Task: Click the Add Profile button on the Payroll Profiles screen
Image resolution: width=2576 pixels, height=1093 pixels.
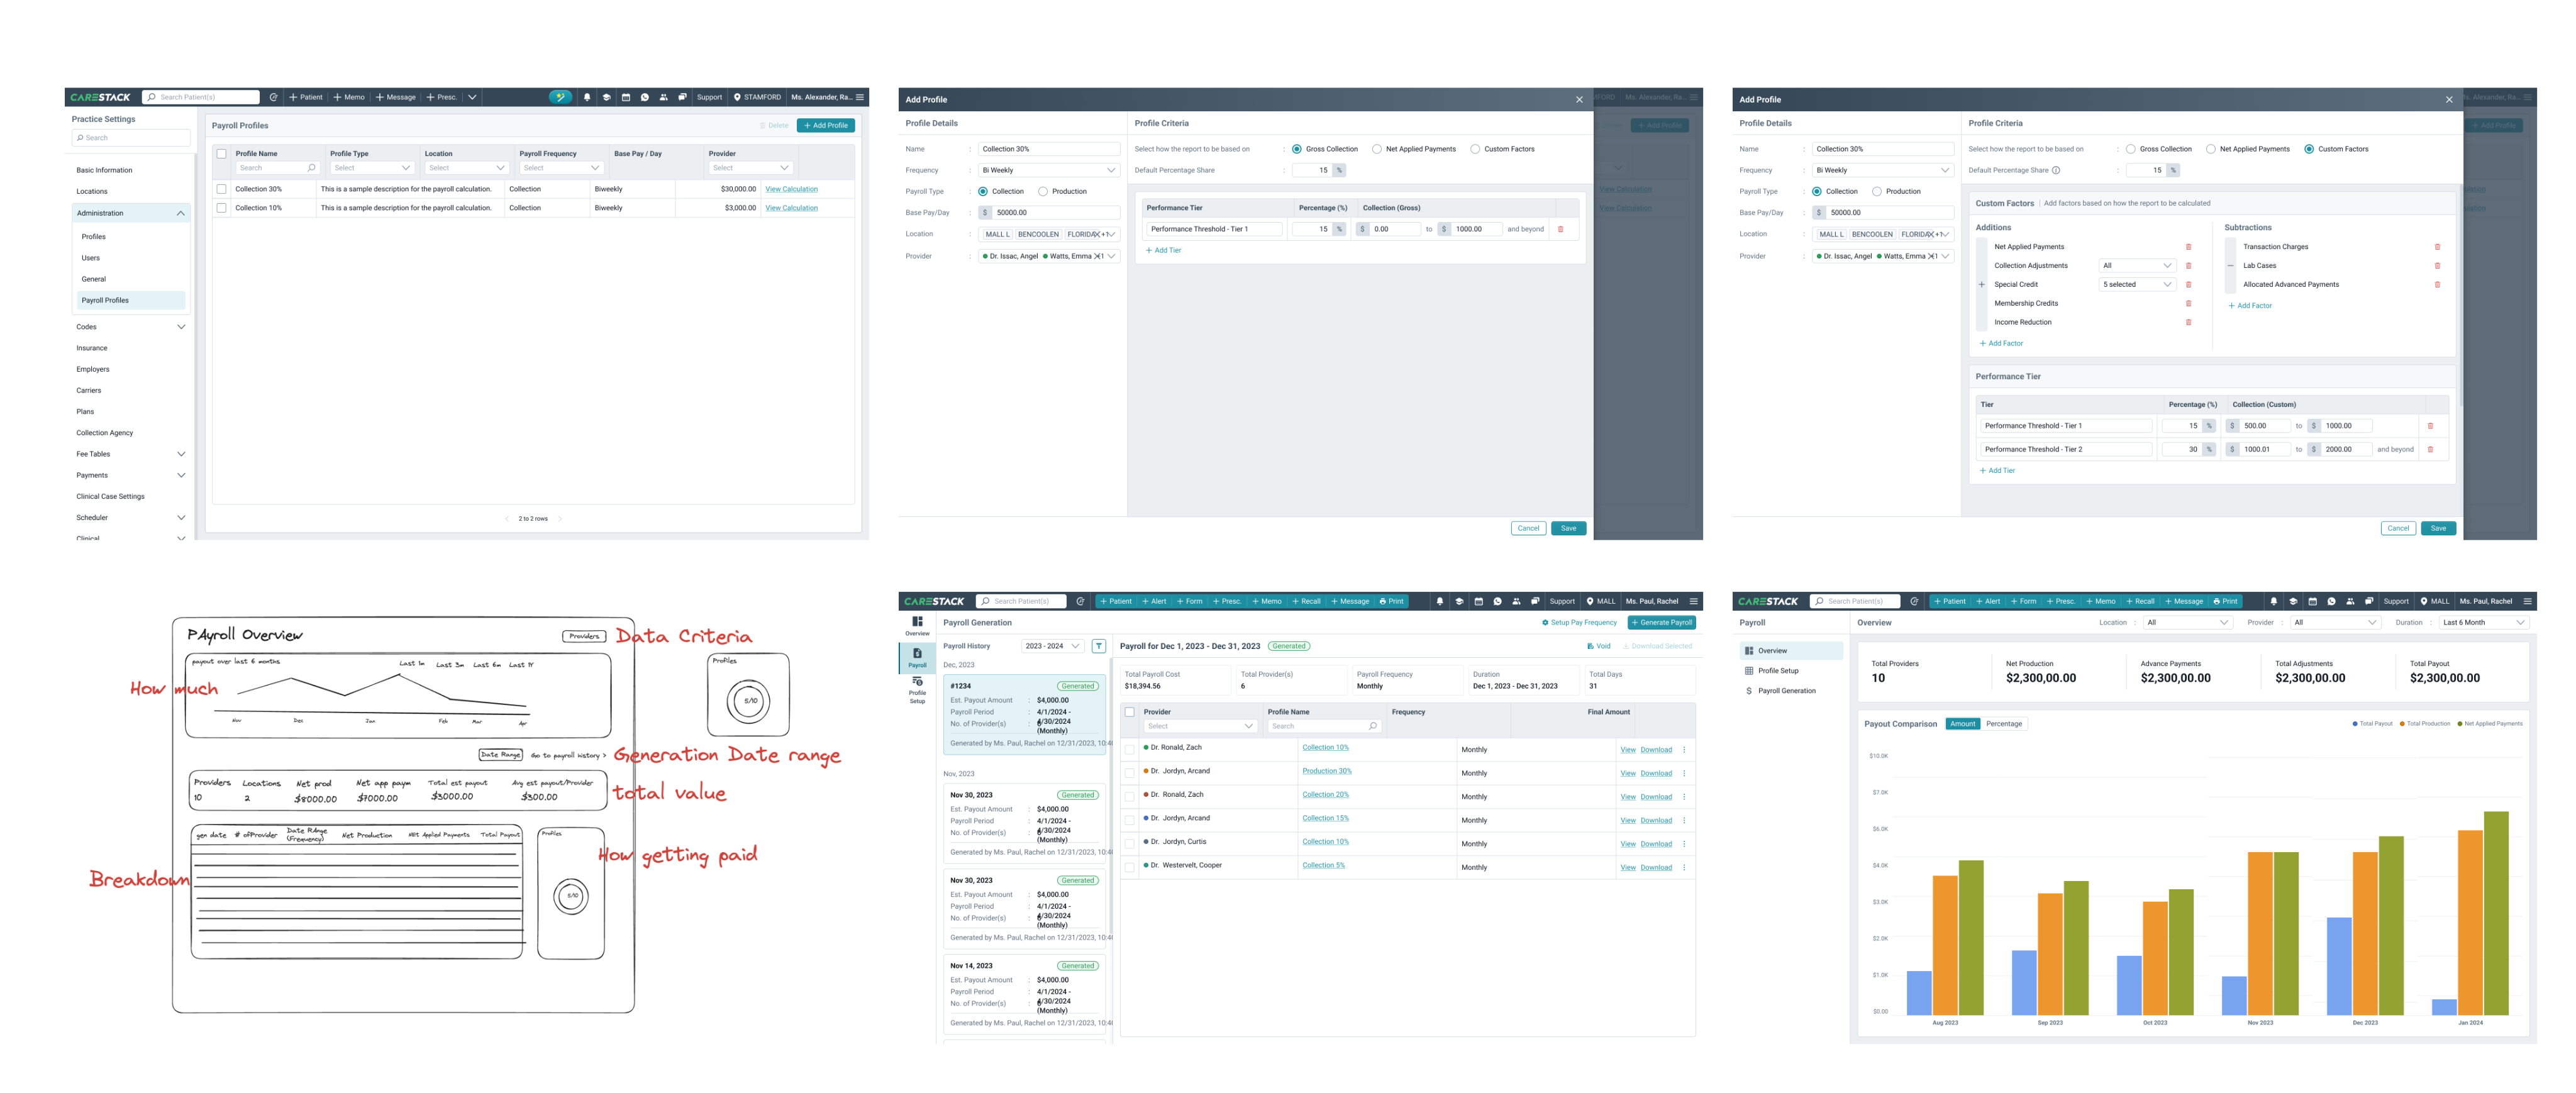Action: point(826,125)
